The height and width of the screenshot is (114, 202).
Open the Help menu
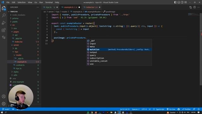[57, 2]
